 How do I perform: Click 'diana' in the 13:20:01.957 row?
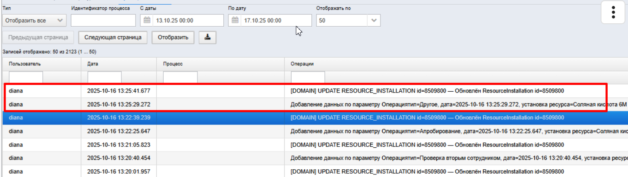(x=16, y=171)
